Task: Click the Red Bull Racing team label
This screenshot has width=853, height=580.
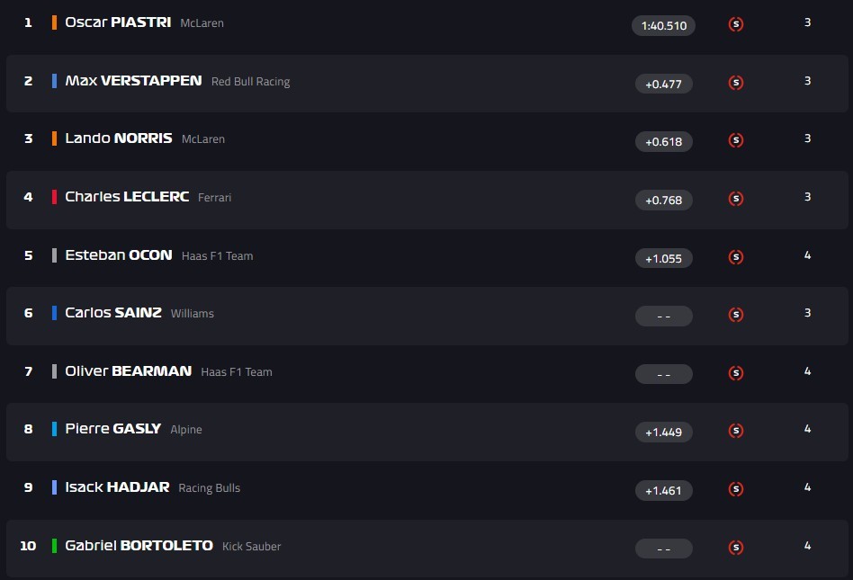Action: coord(250,82)
